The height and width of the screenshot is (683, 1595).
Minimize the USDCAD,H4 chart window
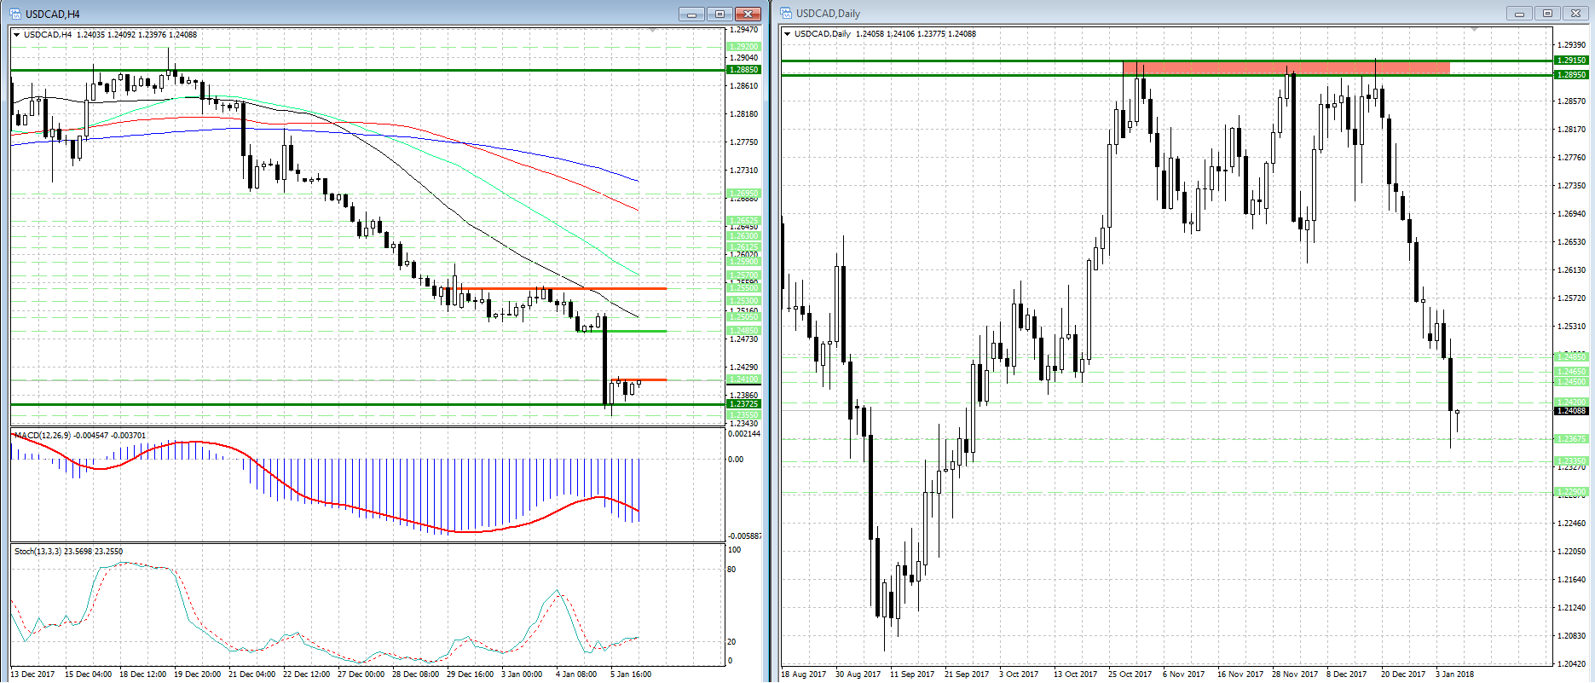pyautogui.click(x=691, y=14)
